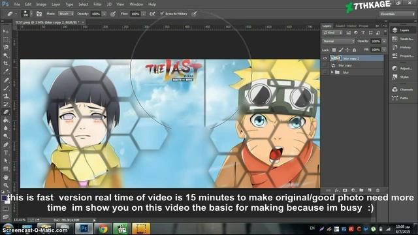Toggle tablet pressure for size
The image size is (418, 235).
[195, 14]
